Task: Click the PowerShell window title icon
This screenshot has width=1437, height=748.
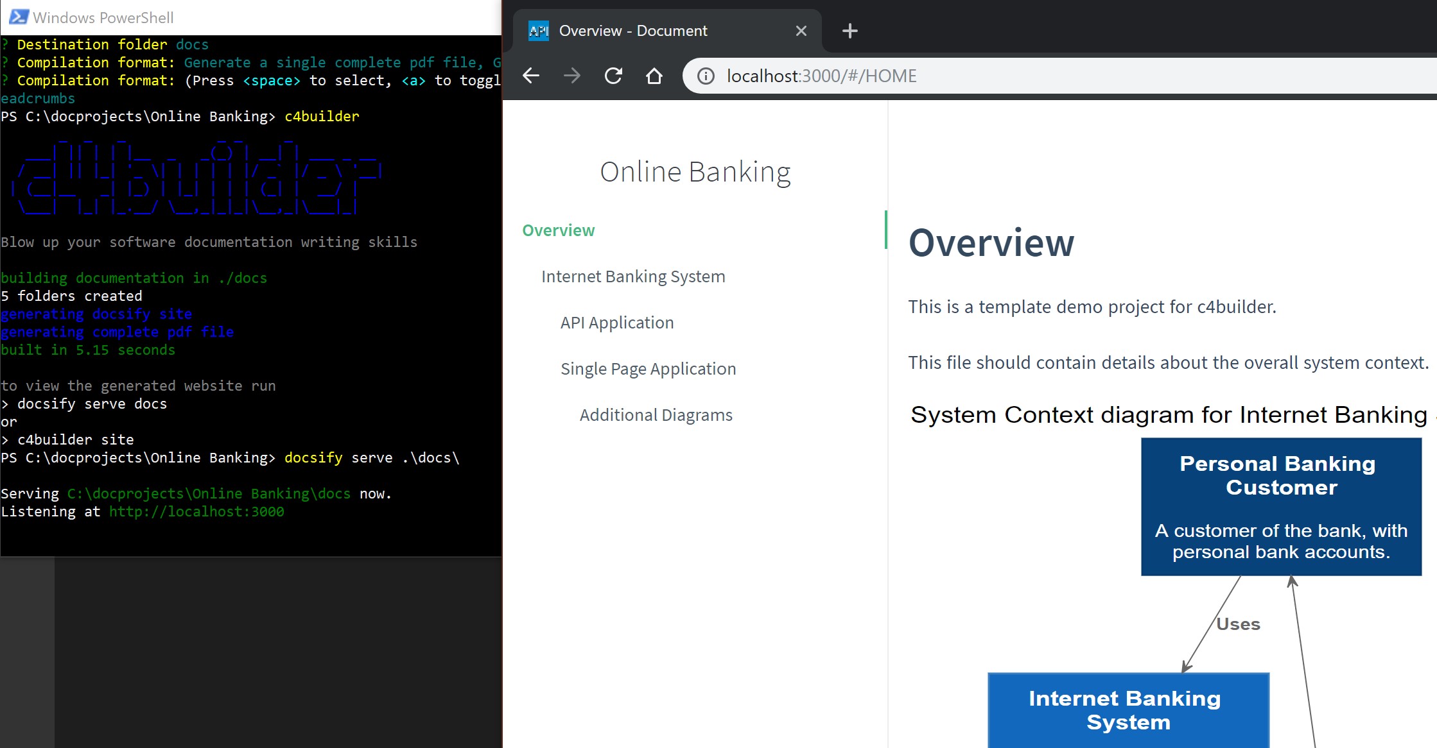Action: (x=18, y=17)
